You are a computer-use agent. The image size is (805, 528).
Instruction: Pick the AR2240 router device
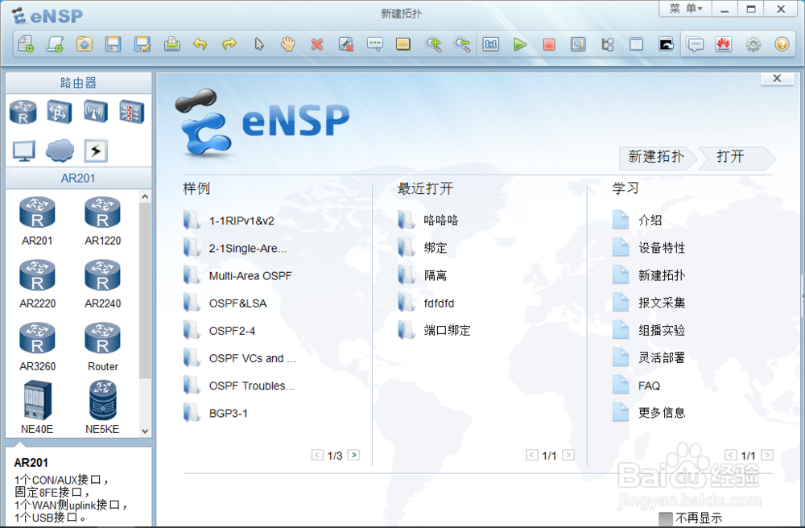103,284
